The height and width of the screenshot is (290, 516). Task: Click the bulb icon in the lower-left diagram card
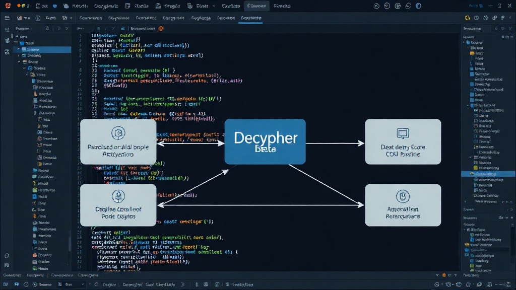[118, 196]
